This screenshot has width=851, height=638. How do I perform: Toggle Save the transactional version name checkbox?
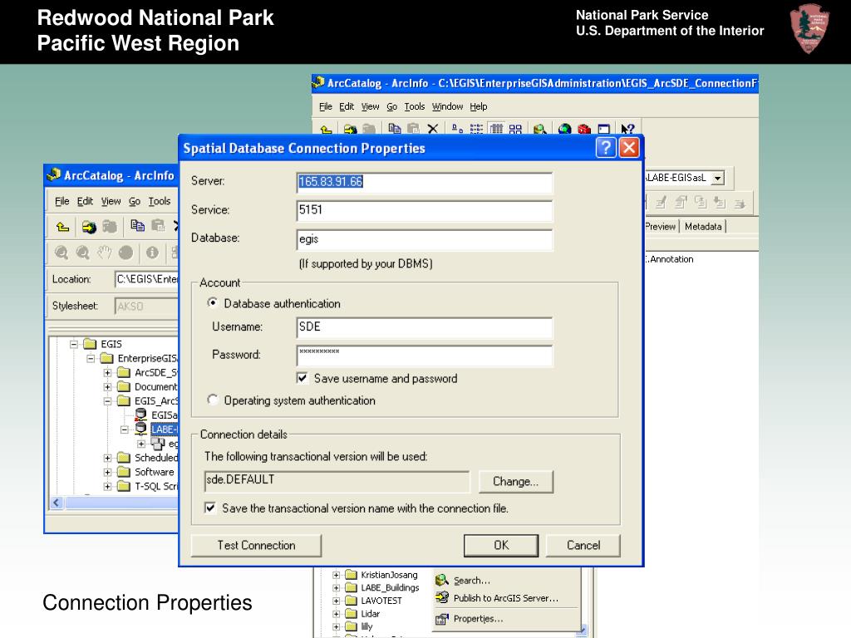(x=210, y=508)
